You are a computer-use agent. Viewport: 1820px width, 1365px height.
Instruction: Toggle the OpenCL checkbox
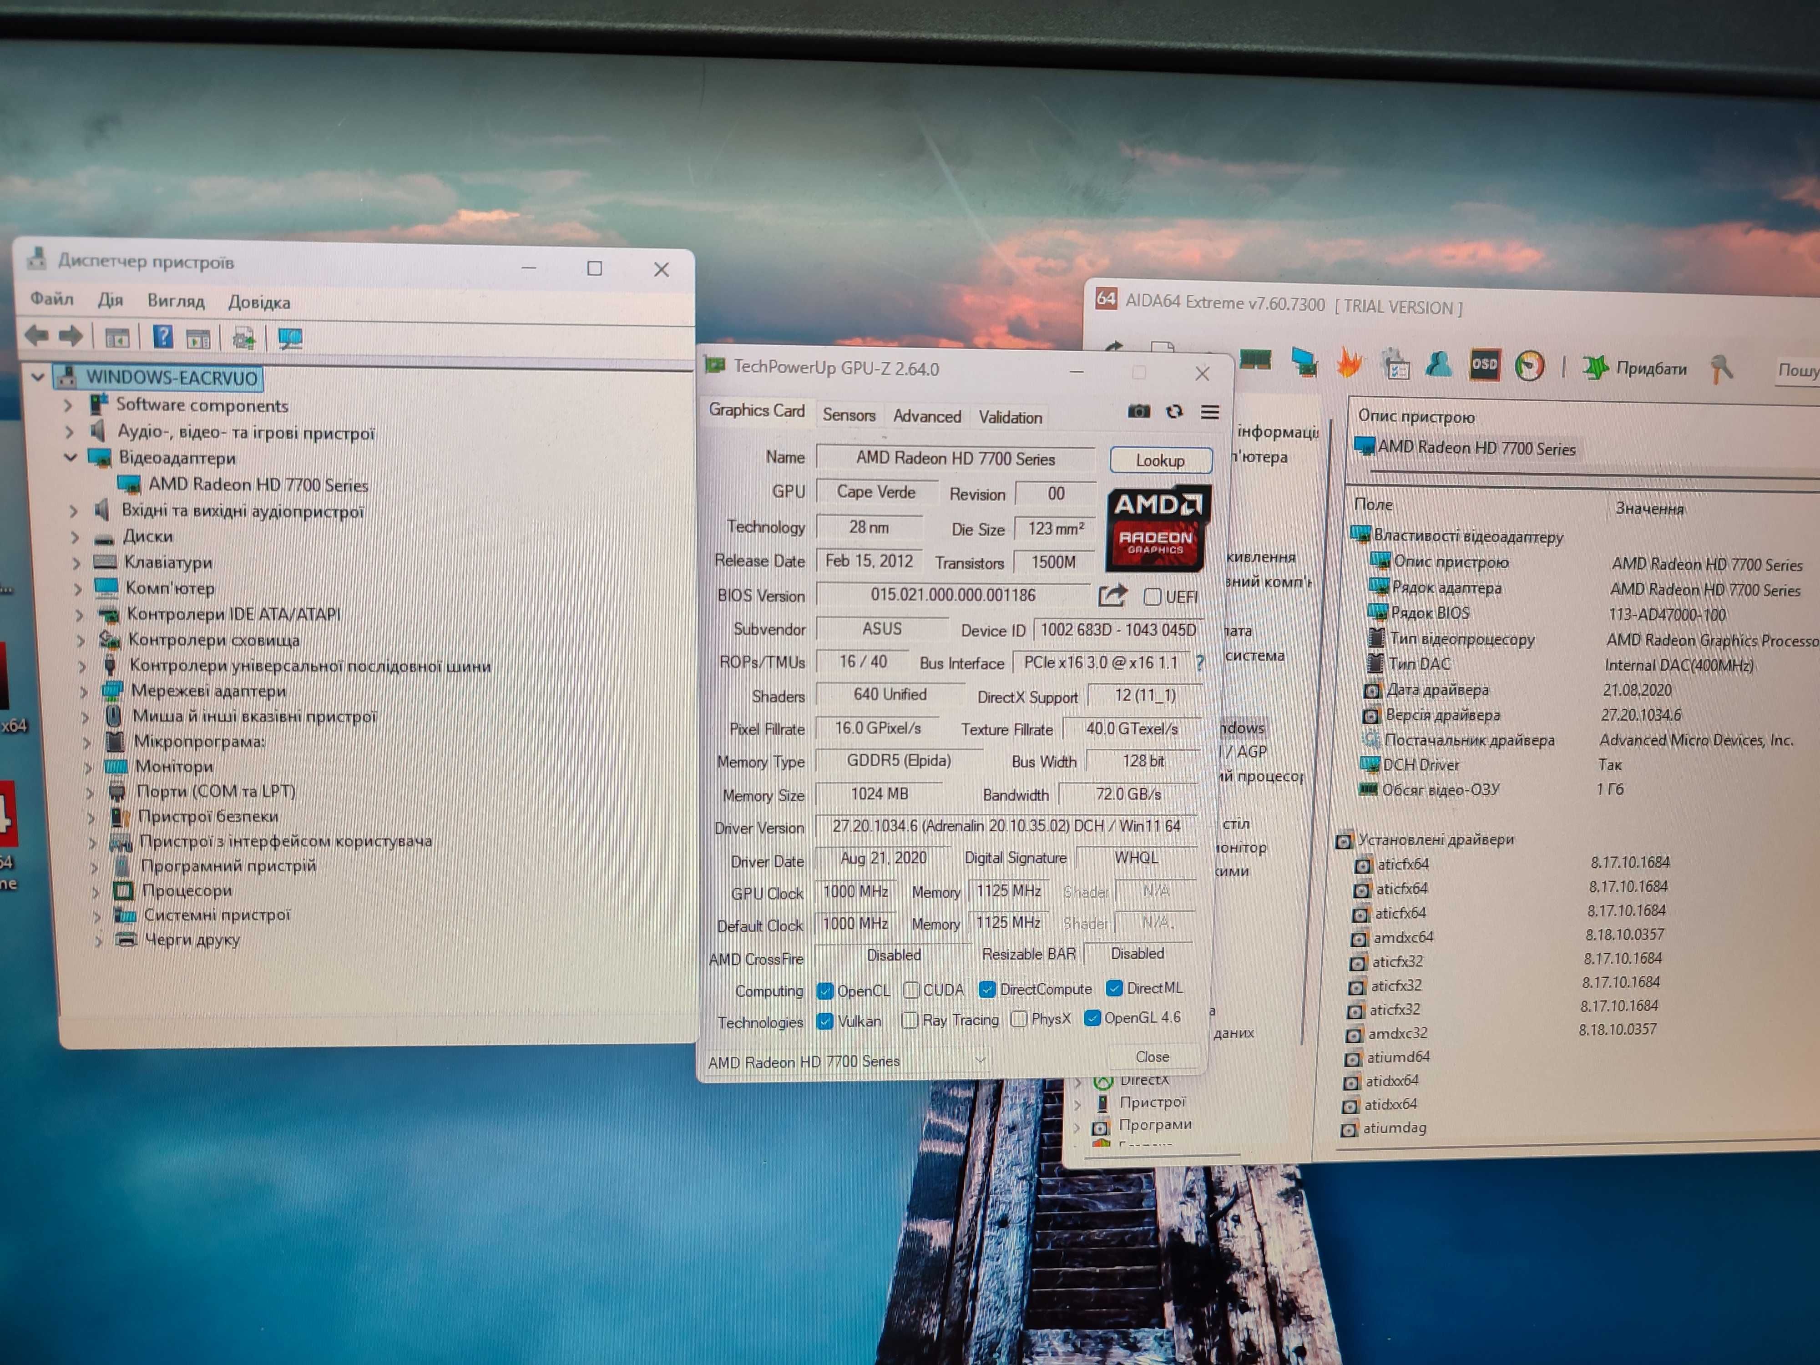click(824, 991)
